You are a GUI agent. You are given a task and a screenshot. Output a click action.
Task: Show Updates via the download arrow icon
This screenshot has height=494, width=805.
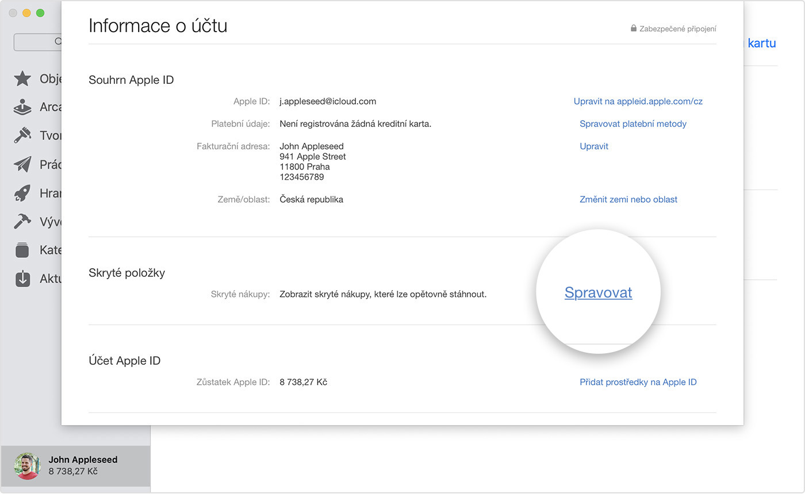pyautogui.click(x=22, y=279)
